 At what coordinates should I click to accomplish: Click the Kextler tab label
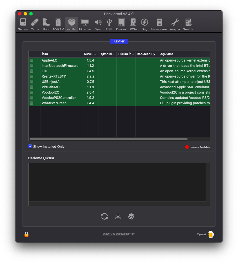119,41
